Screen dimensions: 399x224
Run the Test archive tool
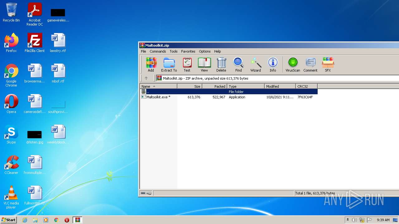tap(187, 65)
